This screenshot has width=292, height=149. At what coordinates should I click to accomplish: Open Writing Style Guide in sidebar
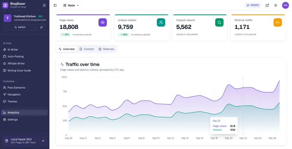[25, 71]
